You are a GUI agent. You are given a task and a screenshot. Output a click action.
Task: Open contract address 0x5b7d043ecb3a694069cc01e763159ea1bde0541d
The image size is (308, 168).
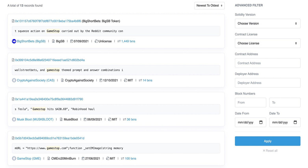tap(50, 138)
